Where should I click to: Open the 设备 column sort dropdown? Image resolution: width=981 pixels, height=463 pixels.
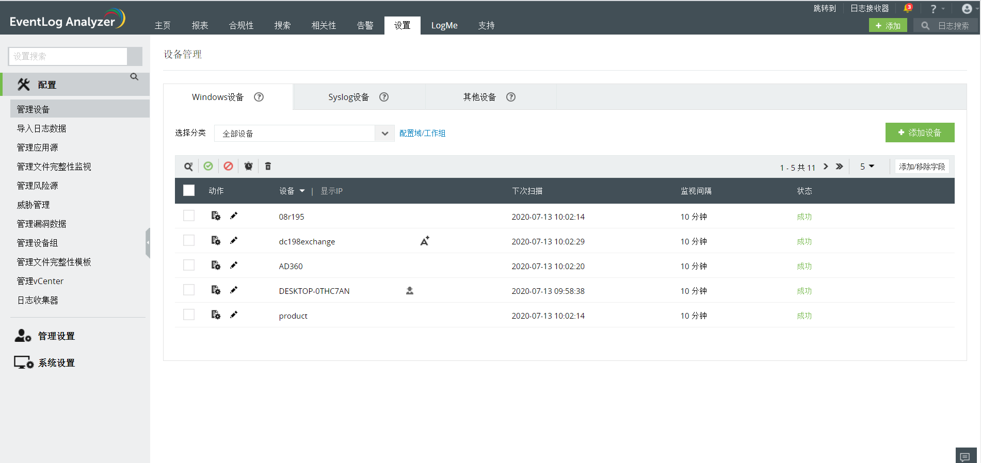click(x=302, y=191)
